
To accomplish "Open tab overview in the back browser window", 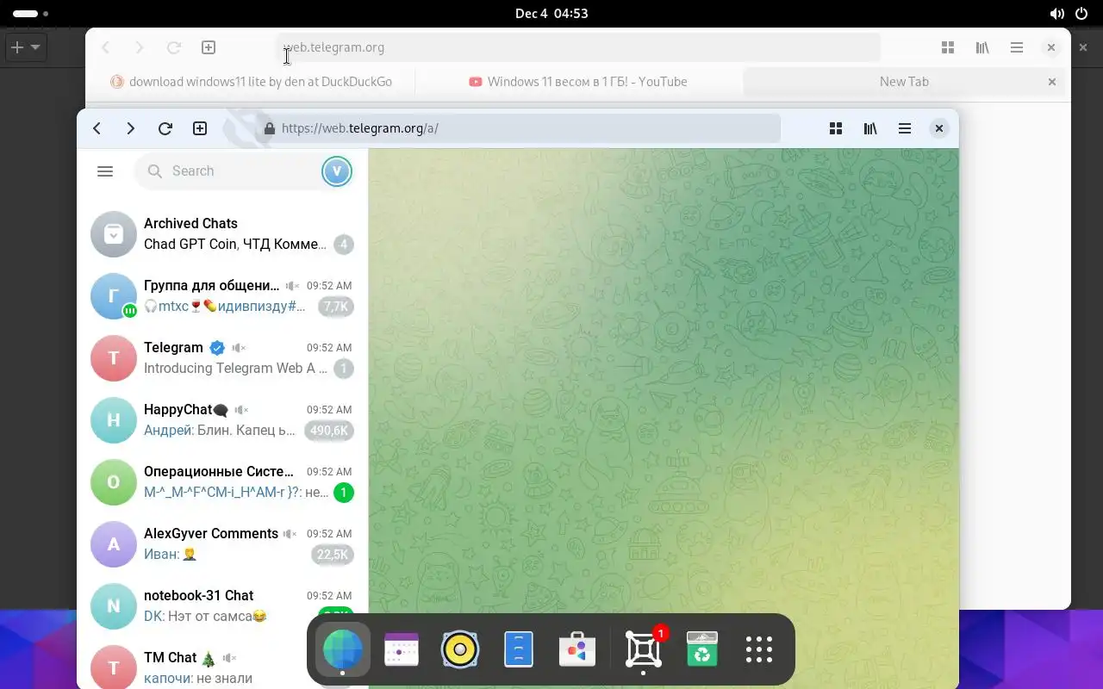I will tap(948, 47).
